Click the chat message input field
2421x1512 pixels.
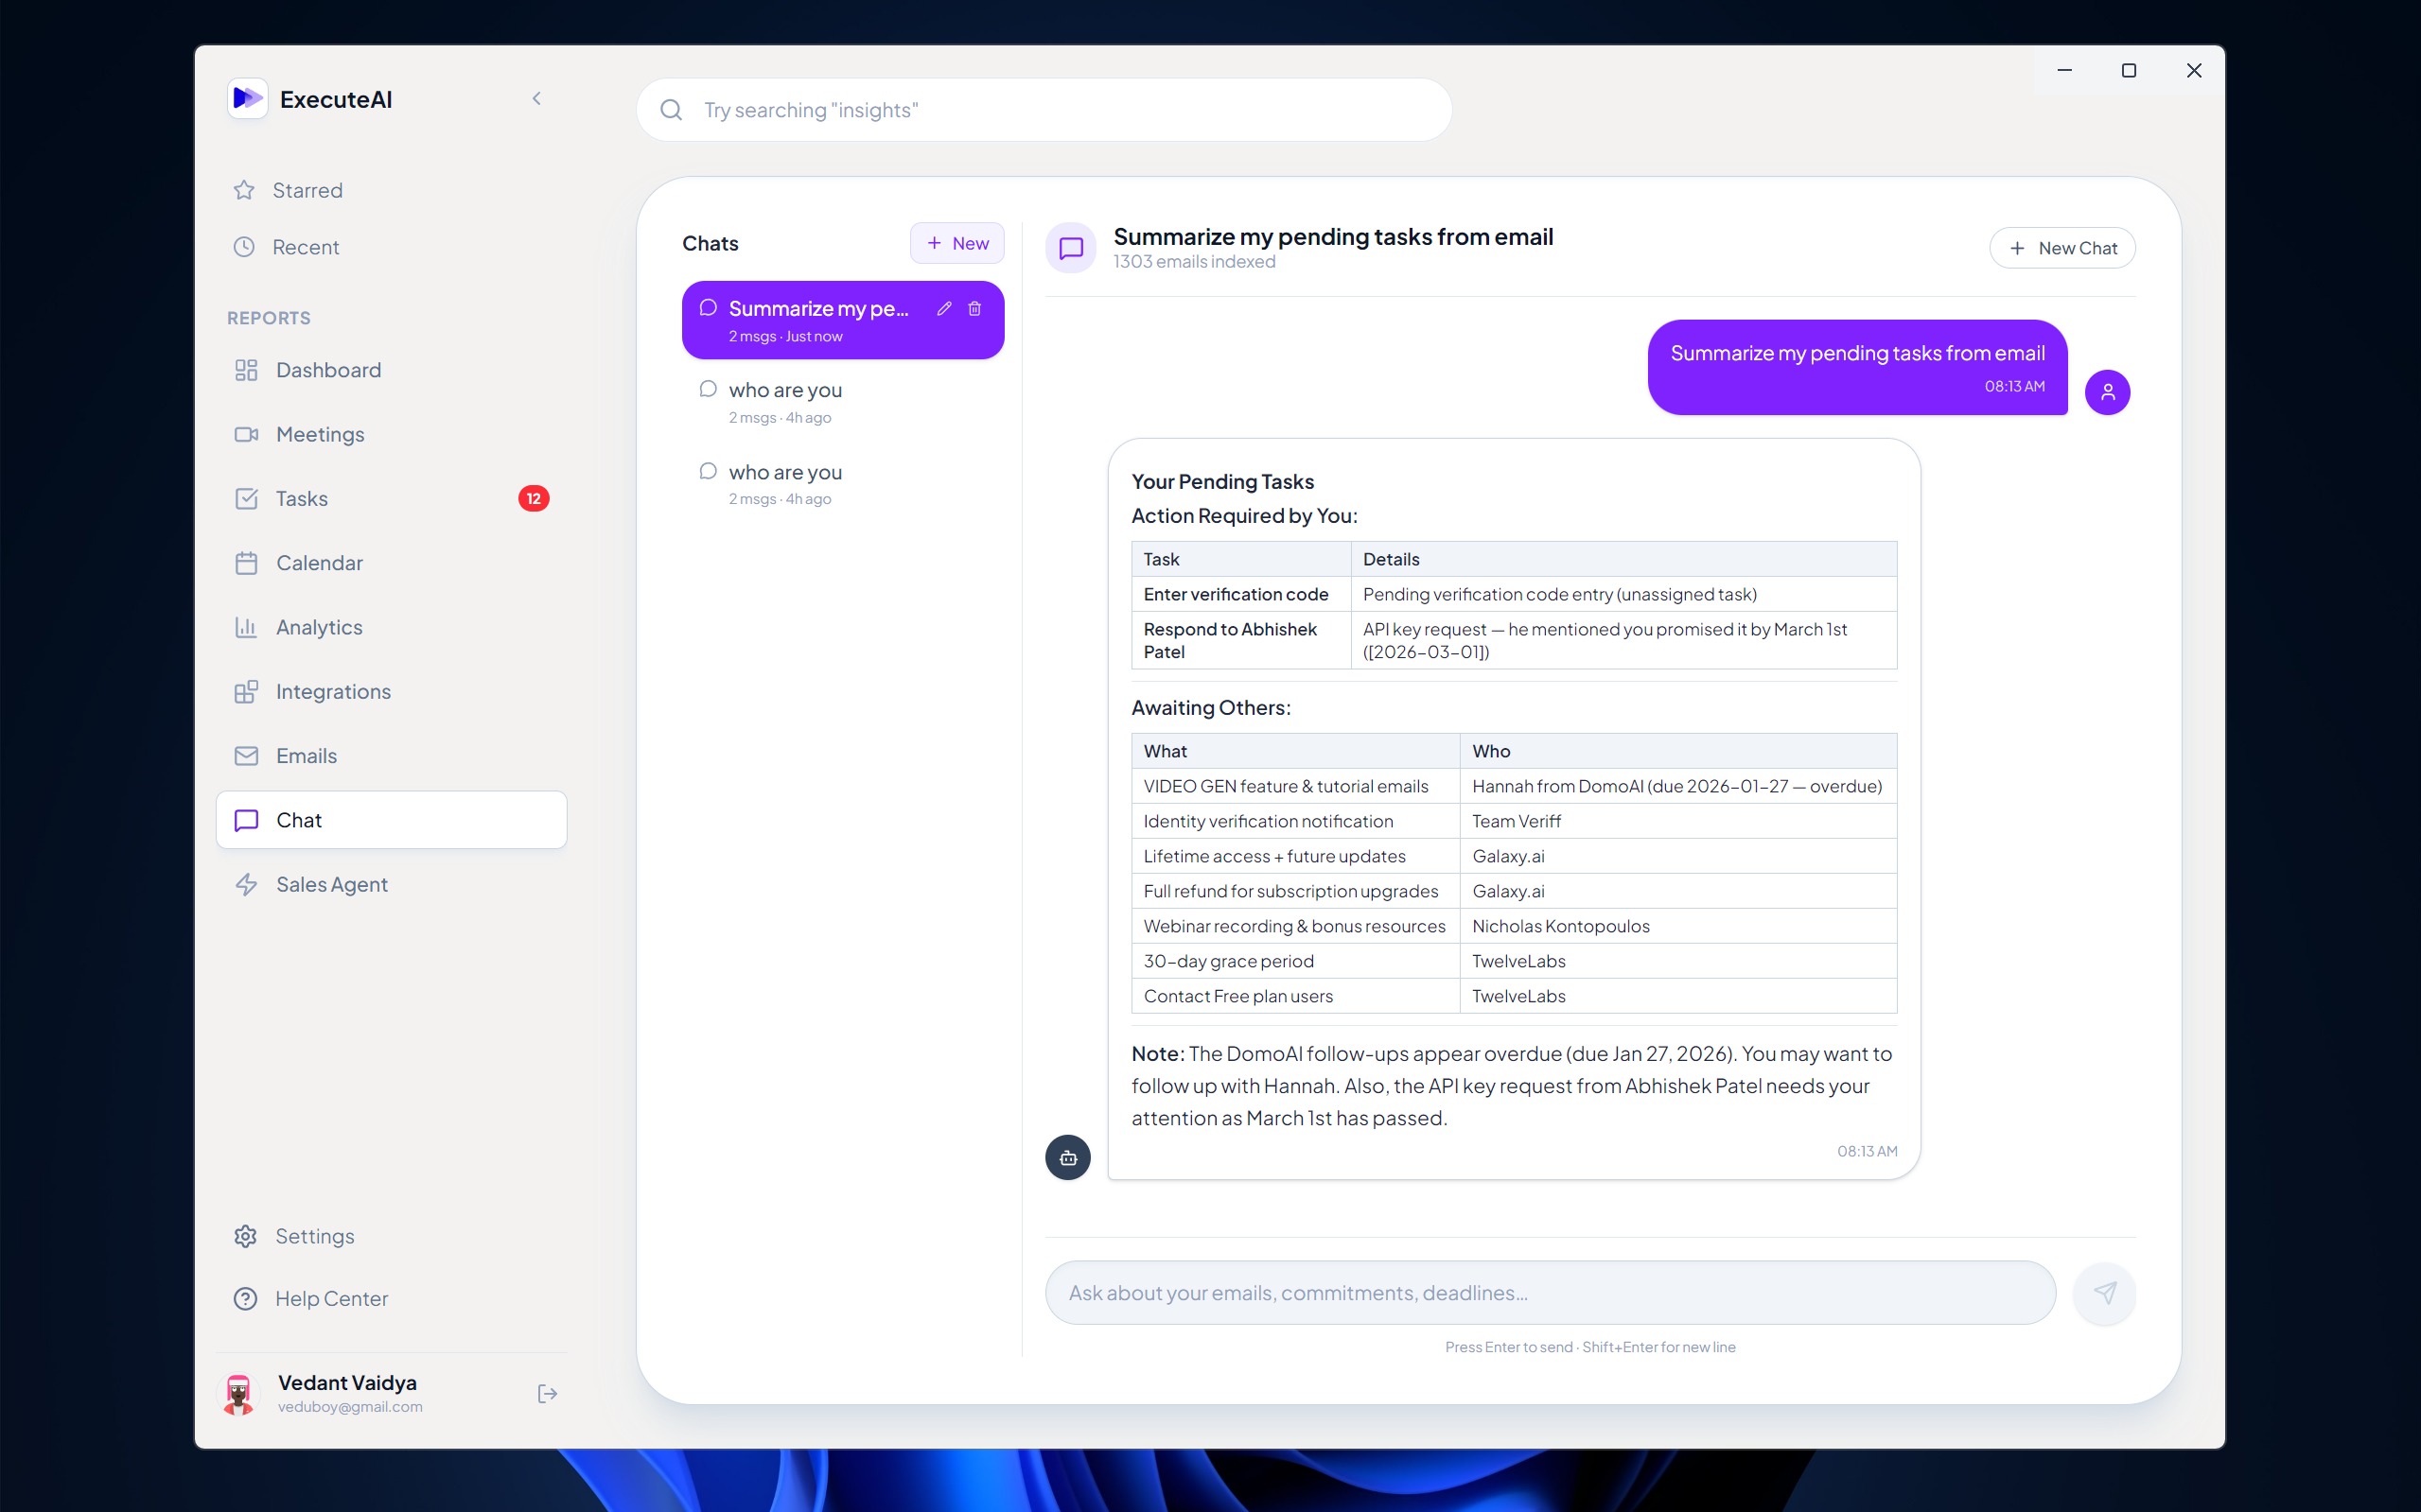point(1550,1292)
